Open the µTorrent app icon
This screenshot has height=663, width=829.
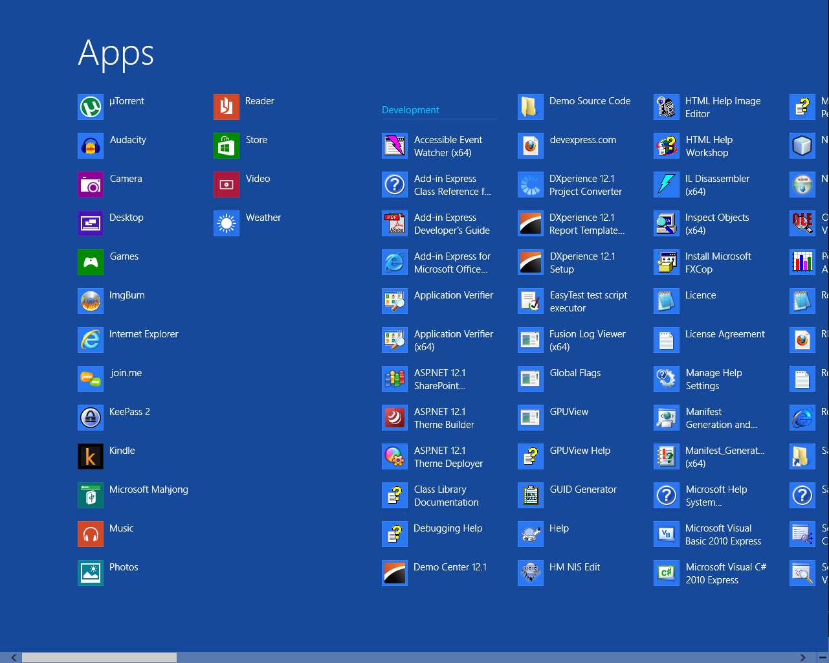click(x=91, y=107)
